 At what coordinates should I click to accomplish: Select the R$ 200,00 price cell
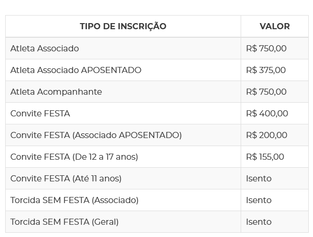click(266, 135)
